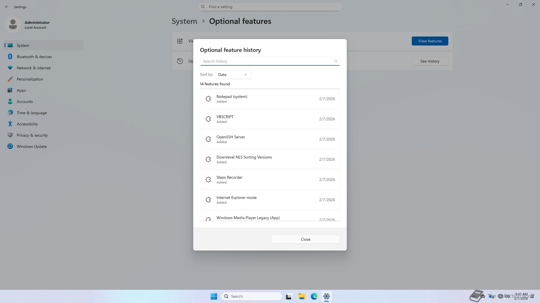
Task: Close the Optional feature history dialog
Action: (x=305, y=239)
